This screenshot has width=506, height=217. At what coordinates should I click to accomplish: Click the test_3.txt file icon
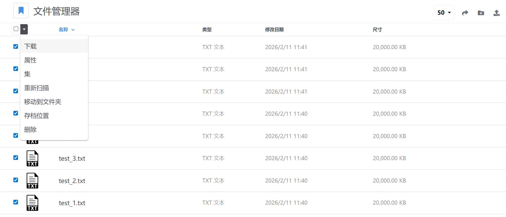pos(32,158)
